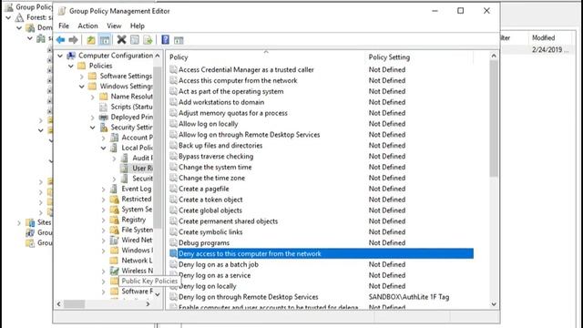Open the File menu
The image size is (583, 328).
tap(64, 26)
